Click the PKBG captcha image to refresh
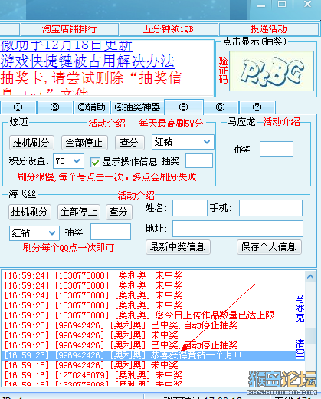This screenshot has height=399, width=321. [x=271, y=71]
